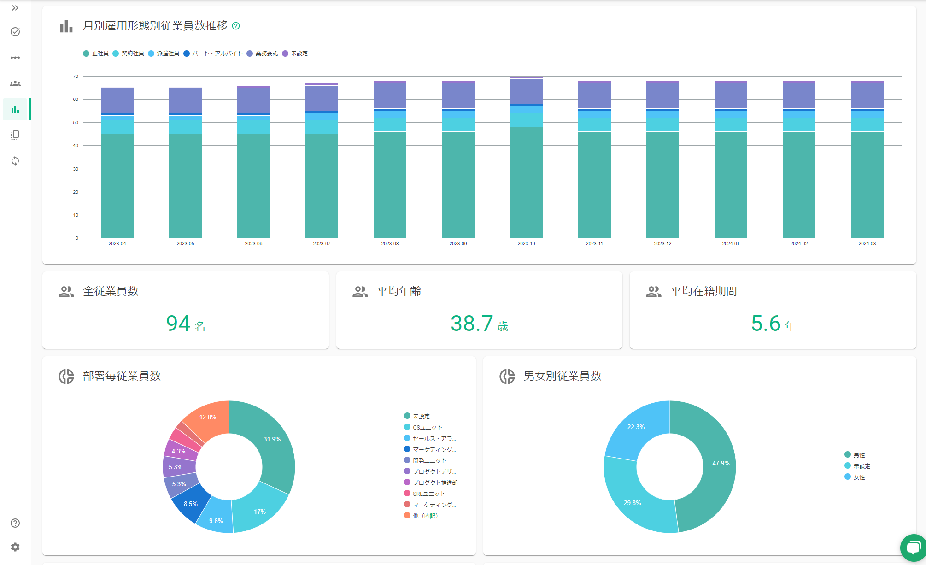Toggle 女性 in the gender chart legend
This screenshot has height=565, width=926.
tap(855, 477)
